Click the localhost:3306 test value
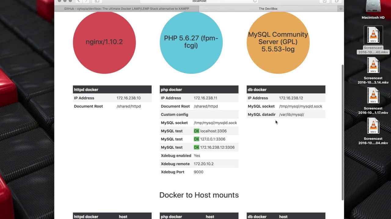This screenshot has height=219, width=391. [213, 131]
